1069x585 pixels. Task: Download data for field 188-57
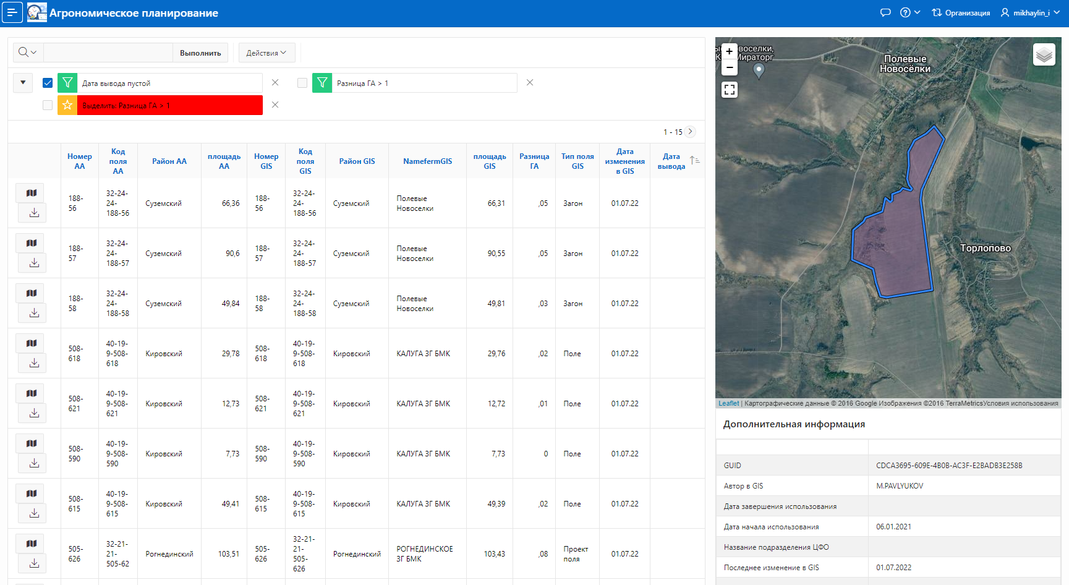pyautogui.click(x=34, y=263)
